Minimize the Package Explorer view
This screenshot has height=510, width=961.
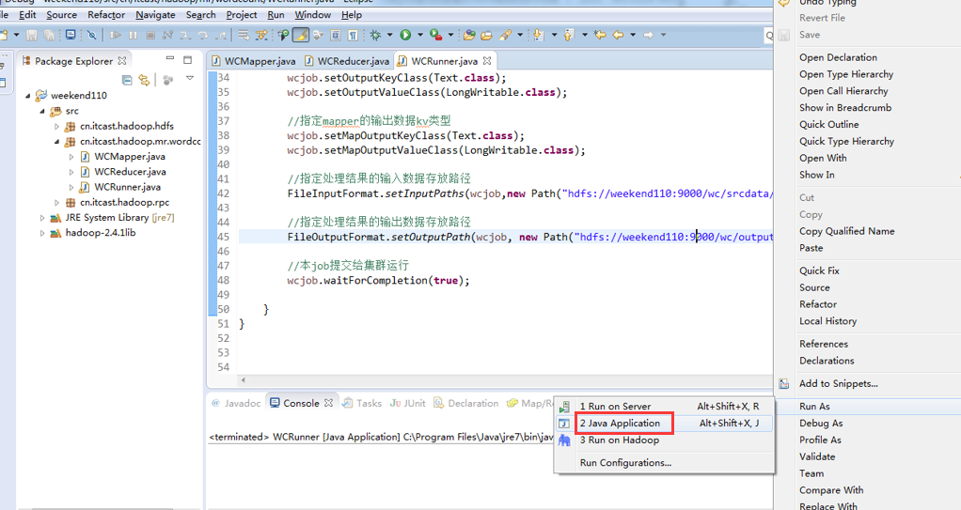tap(170, 59)
